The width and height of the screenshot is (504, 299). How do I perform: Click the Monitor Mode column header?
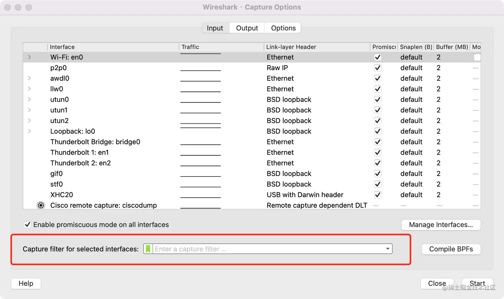pyautogui.click(x=476, y=47)
